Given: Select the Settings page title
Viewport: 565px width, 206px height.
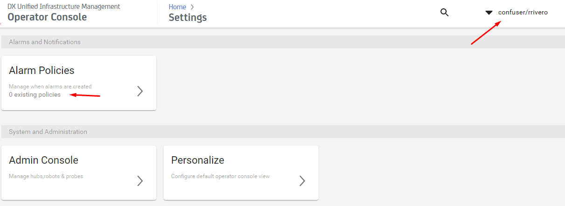Looking at the screenshot, I should coord(188,18).
